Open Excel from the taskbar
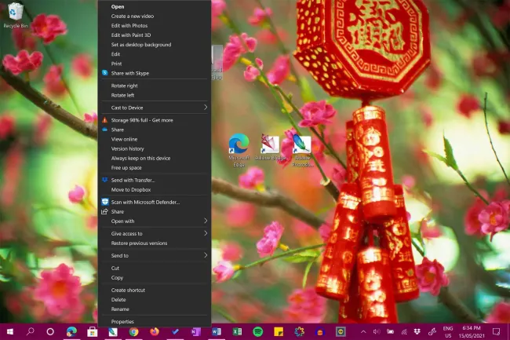Viewport: 510px width, 340px height. coord(236,332)
